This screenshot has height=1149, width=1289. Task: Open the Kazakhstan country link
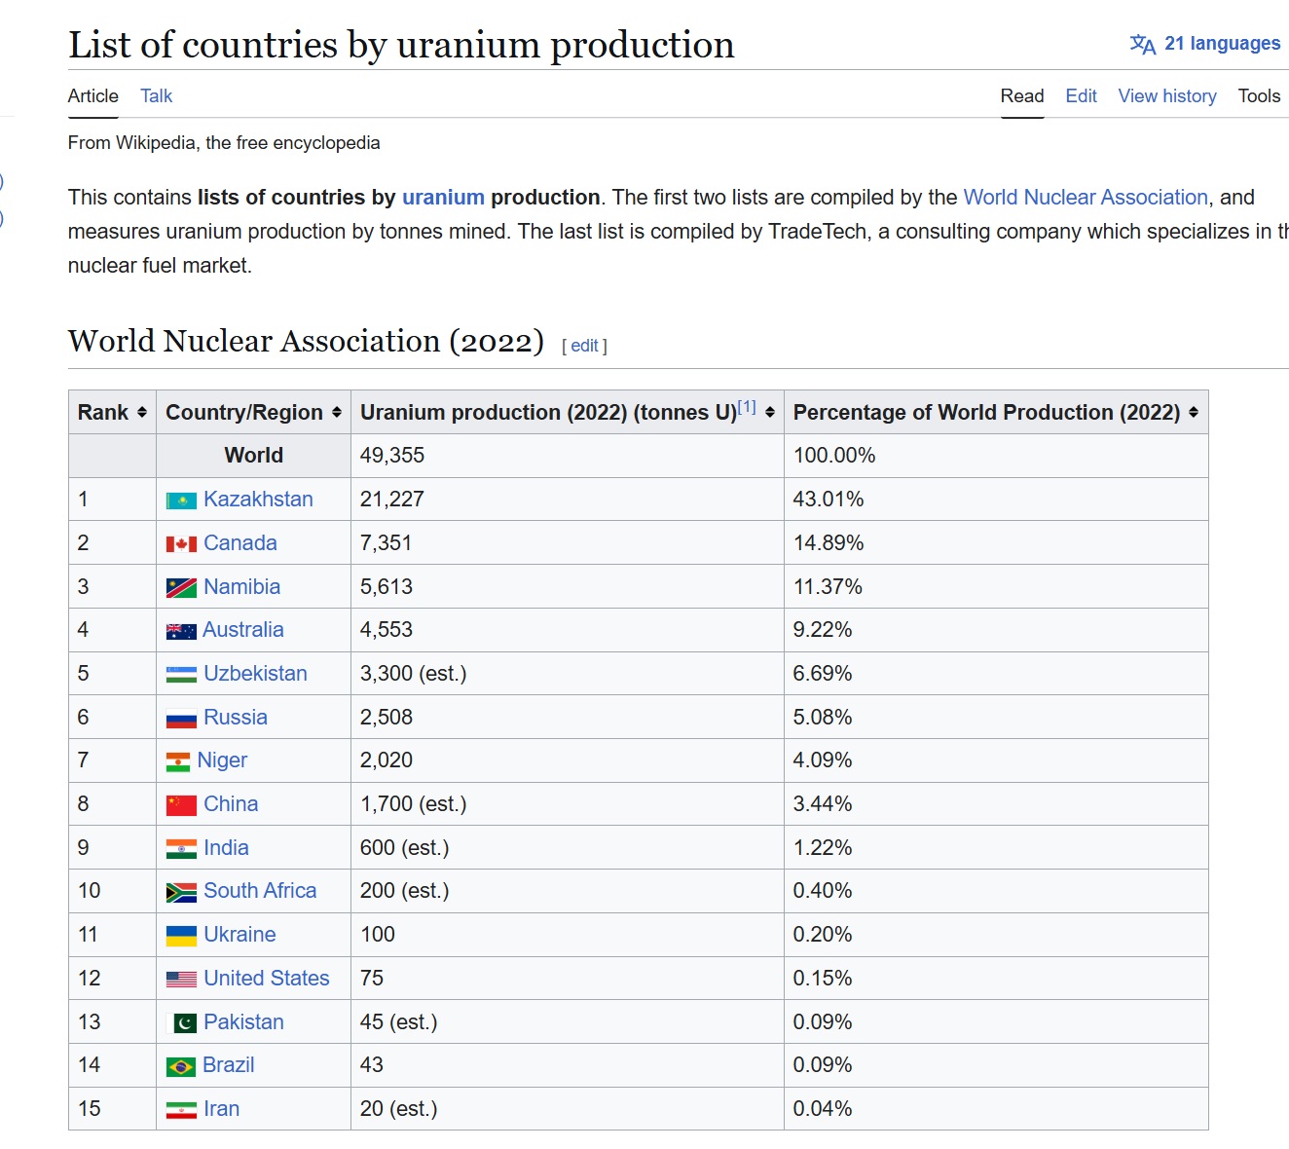click(x=258, y=500)
